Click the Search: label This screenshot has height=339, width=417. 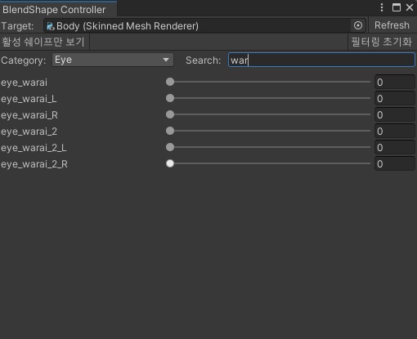204,60
